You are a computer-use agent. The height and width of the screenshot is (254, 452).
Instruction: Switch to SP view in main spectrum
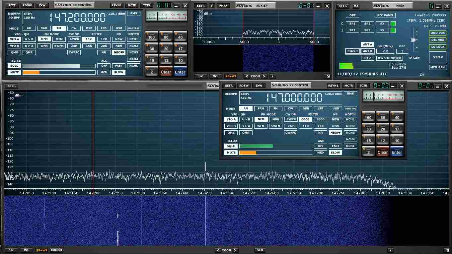point(12,250)
